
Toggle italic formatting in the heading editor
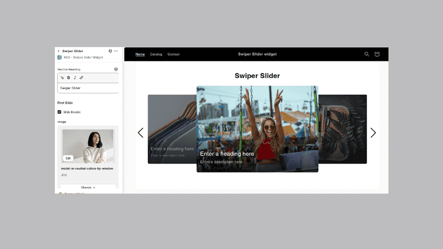point(75,77)
